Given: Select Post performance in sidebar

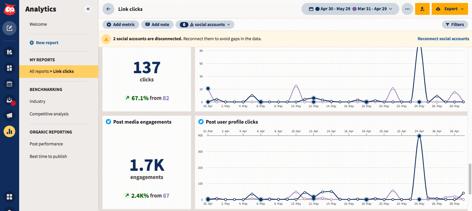Looking at the screenshot, I should (x=46, y=144).
